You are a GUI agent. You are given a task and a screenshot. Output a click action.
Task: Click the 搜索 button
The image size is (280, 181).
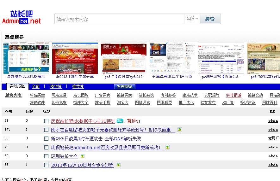pyautogui.click(x=210, y=19)
